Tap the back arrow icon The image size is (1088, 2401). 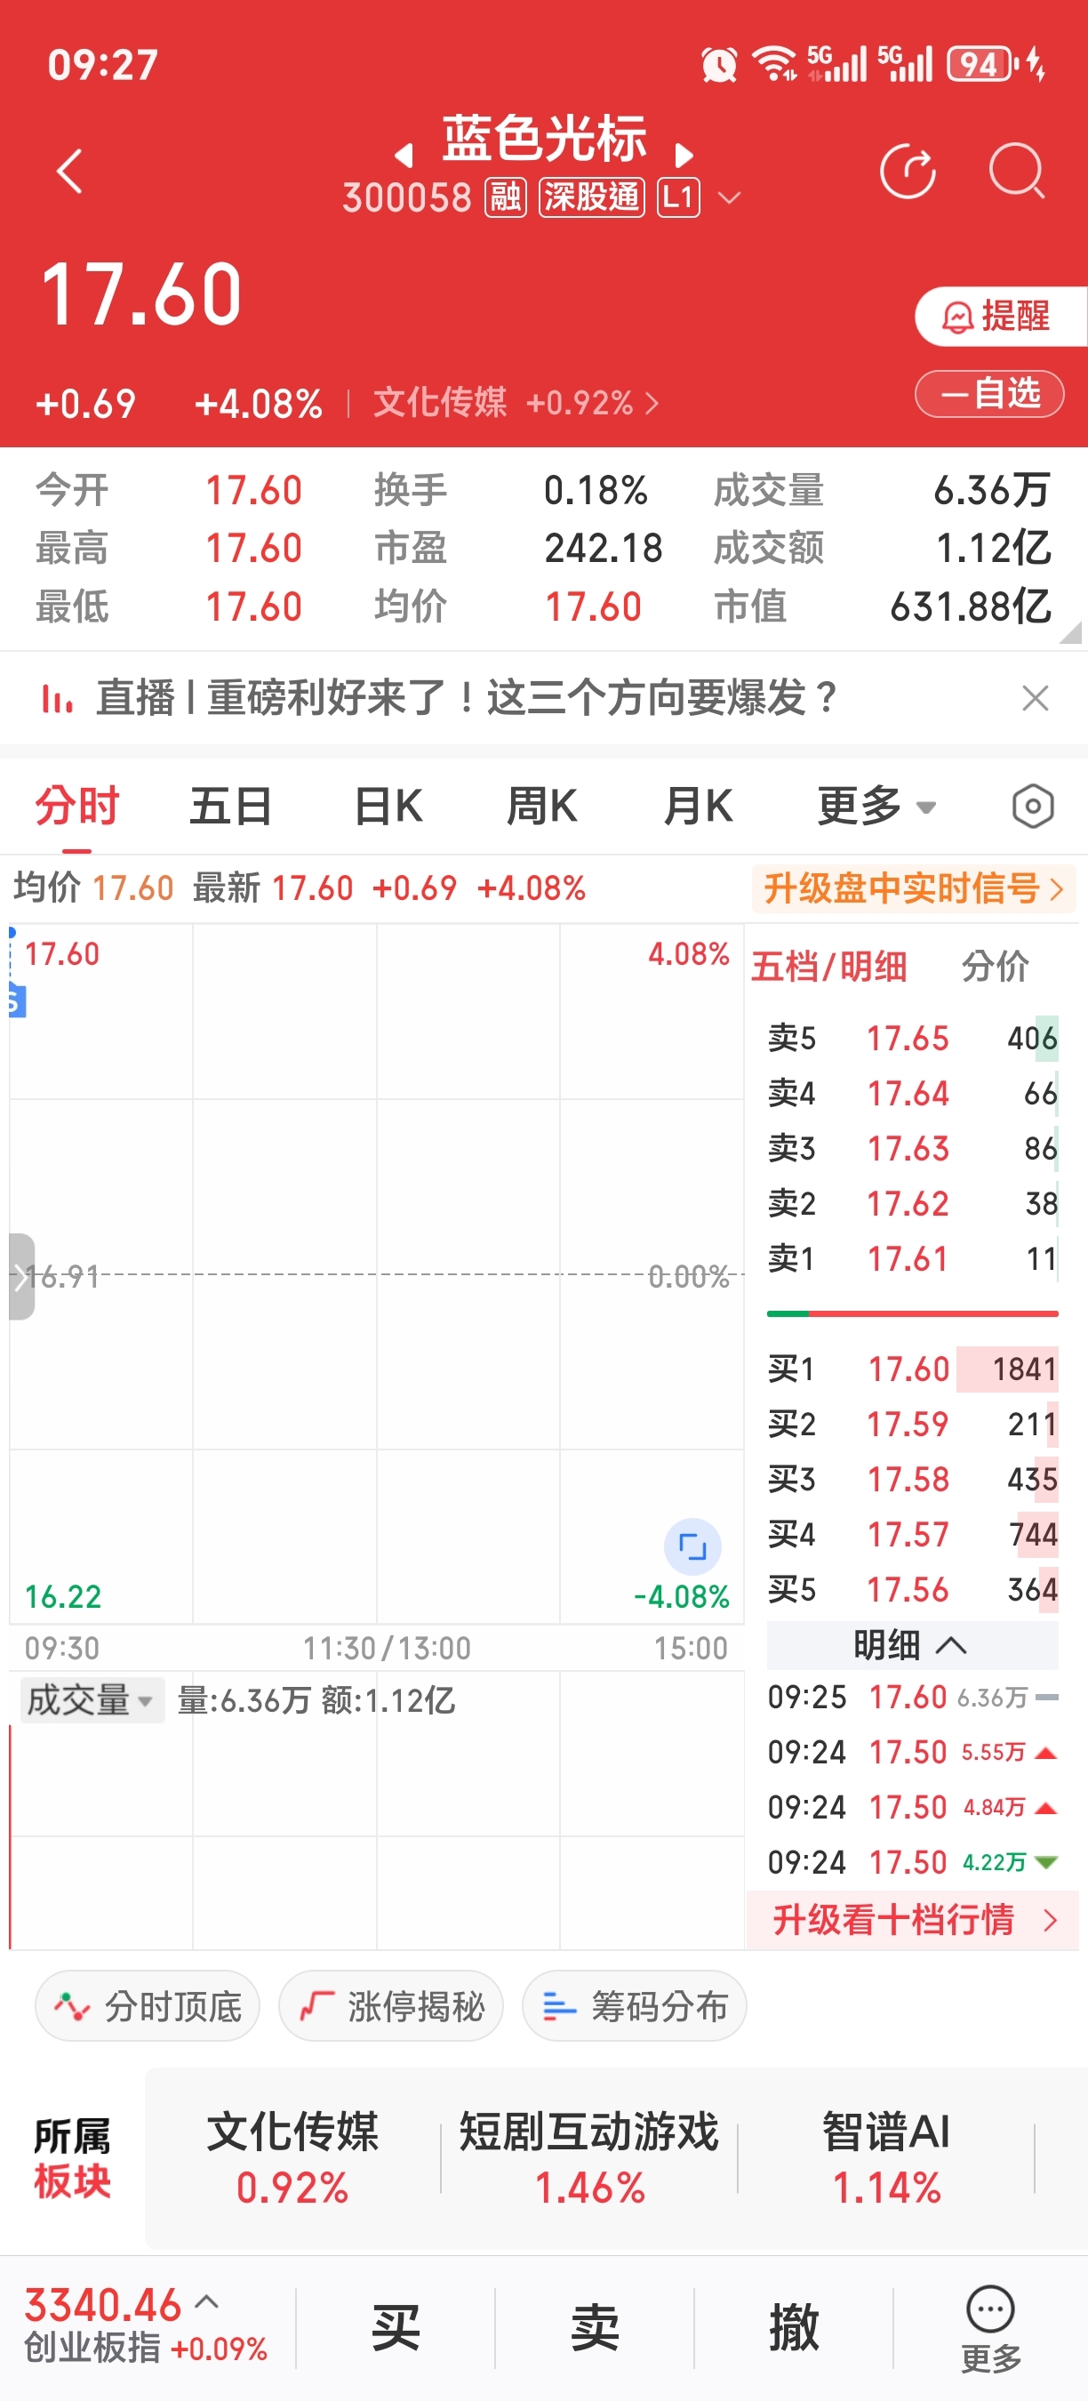pyautogui.click(x=70, y=172)
